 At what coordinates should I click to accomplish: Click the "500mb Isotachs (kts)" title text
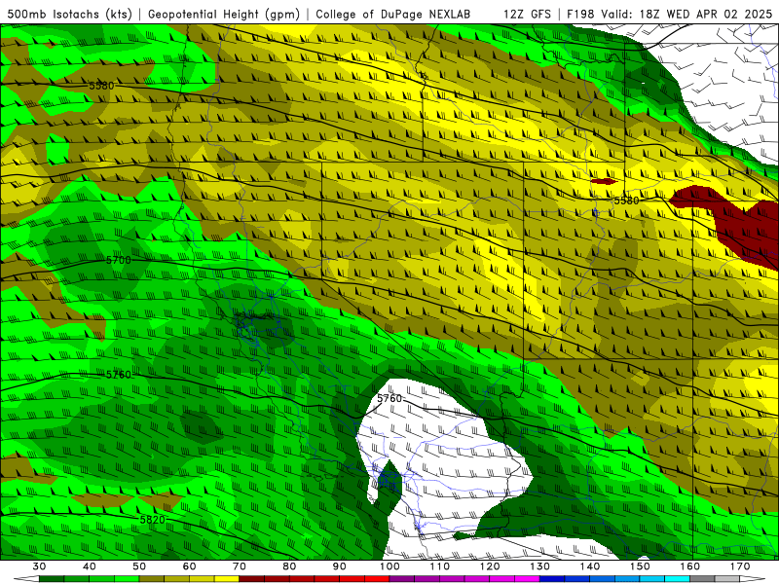tap(69, 15)
